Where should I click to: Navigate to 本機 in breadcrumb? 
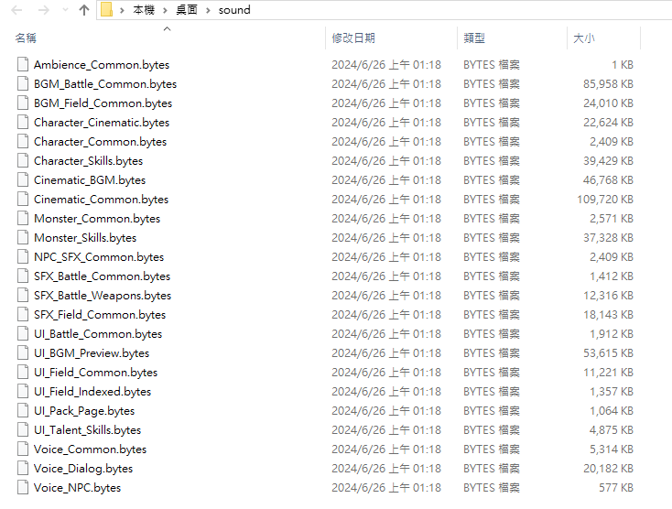[x=144, y=10]
